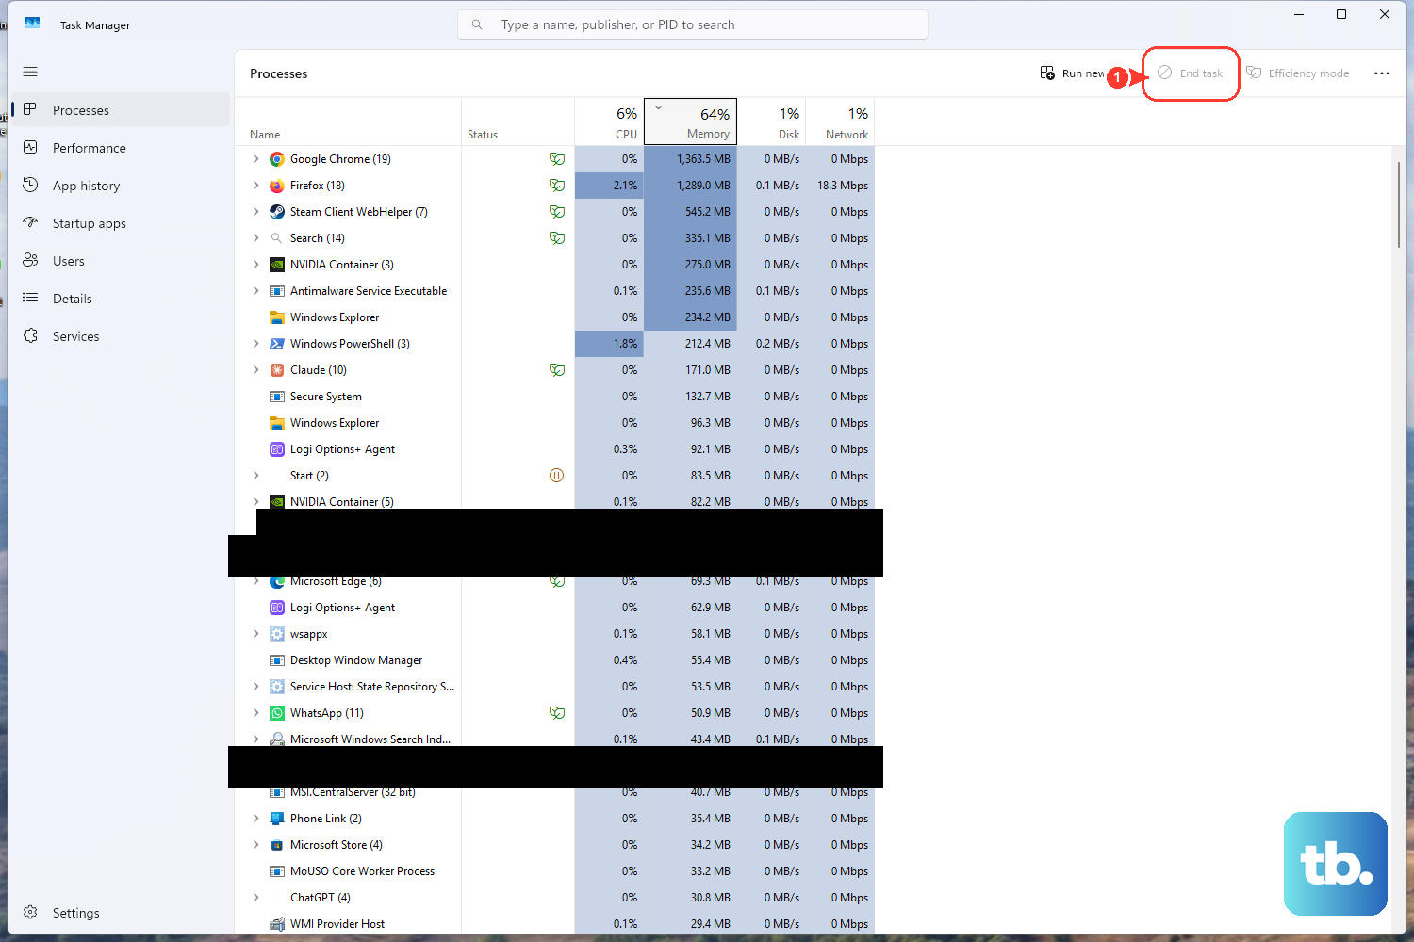Viewport: 1414px width, 942px height.
Task: Click the Secure System process icon
Action: 277,397
